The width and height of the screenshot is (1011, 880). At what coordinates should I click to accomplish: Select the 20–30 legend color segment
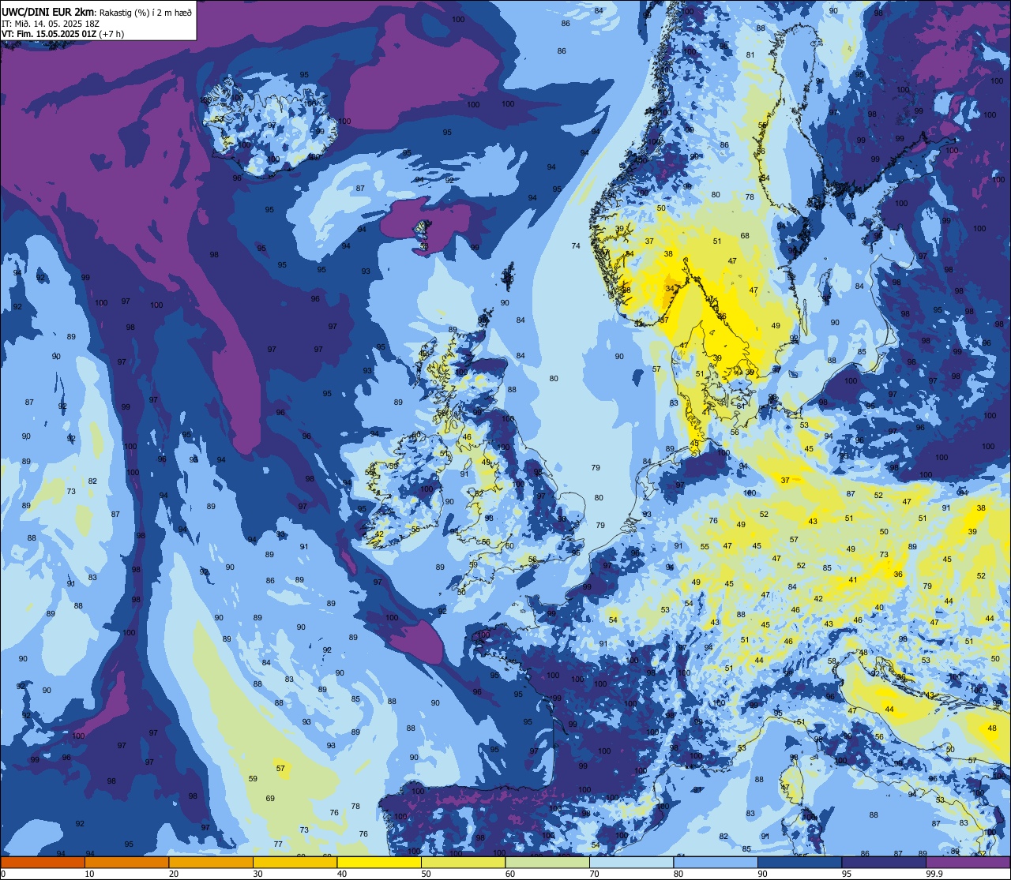pyautogui.click(x=211, y=862)
